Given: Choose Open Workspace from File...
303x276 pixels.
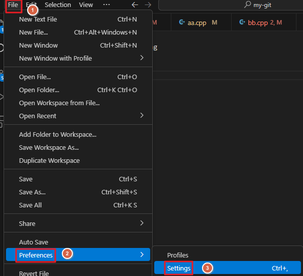Looking at the screenshot, I should pos(78,103).
